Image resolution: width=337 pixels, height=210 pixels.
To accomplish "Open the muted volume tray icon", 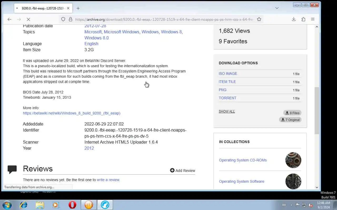I will pos(311,205).
